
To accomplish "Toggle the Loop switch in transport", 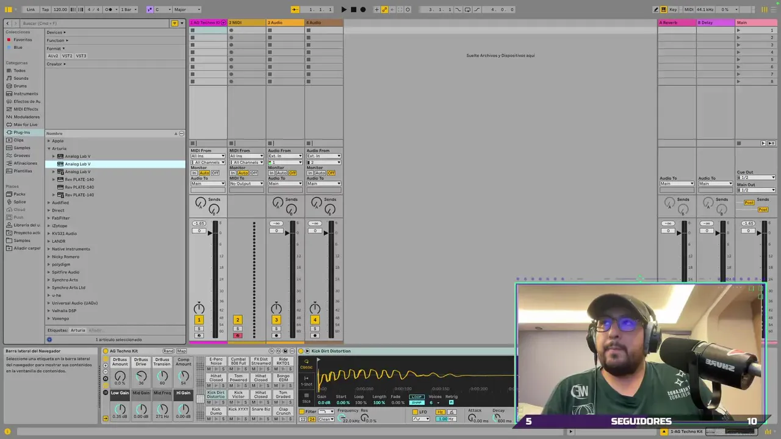I will point(467,9).
